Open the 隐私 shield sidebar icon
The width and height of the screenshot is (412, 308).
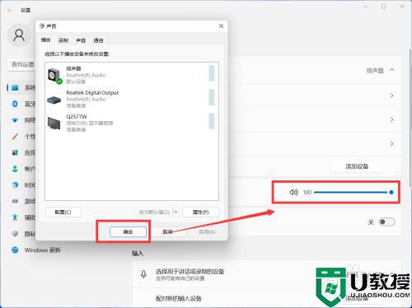pos(15,234)
